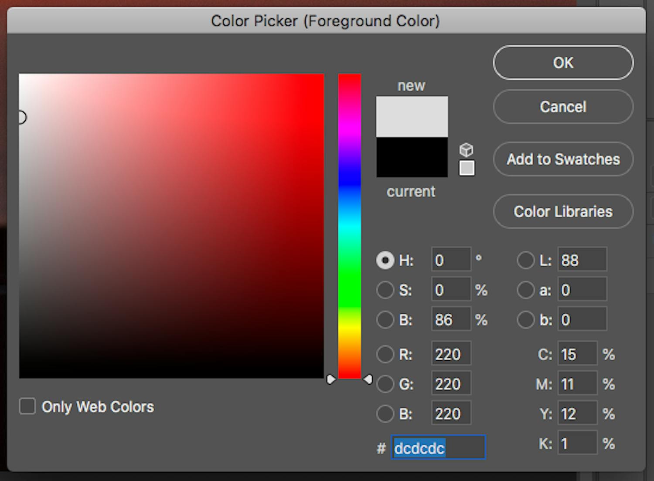The width and height of the screenshot is (654, 481).
Task: Select the Lab L radio button
Action: [x=525, y=260]
